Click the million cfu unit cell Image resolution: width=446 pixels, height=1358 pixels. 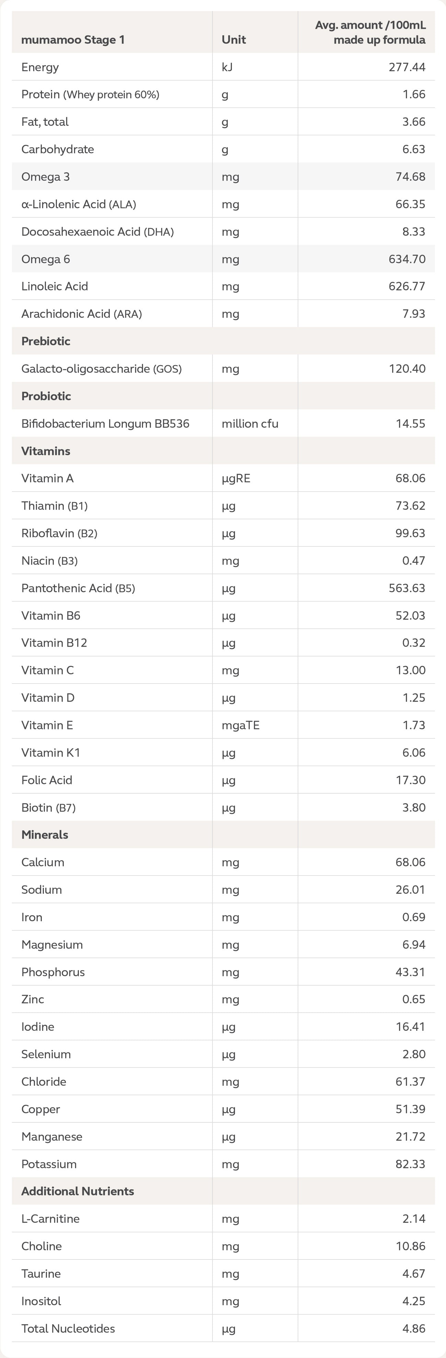click(250, 424)
